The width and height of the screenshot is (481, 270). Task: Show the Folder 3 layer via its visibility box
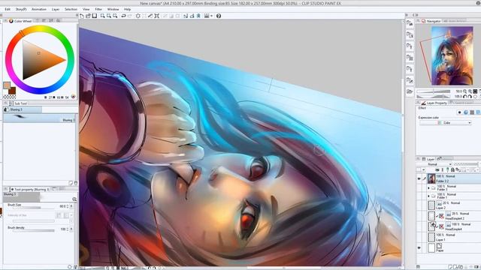click(419, 188)
